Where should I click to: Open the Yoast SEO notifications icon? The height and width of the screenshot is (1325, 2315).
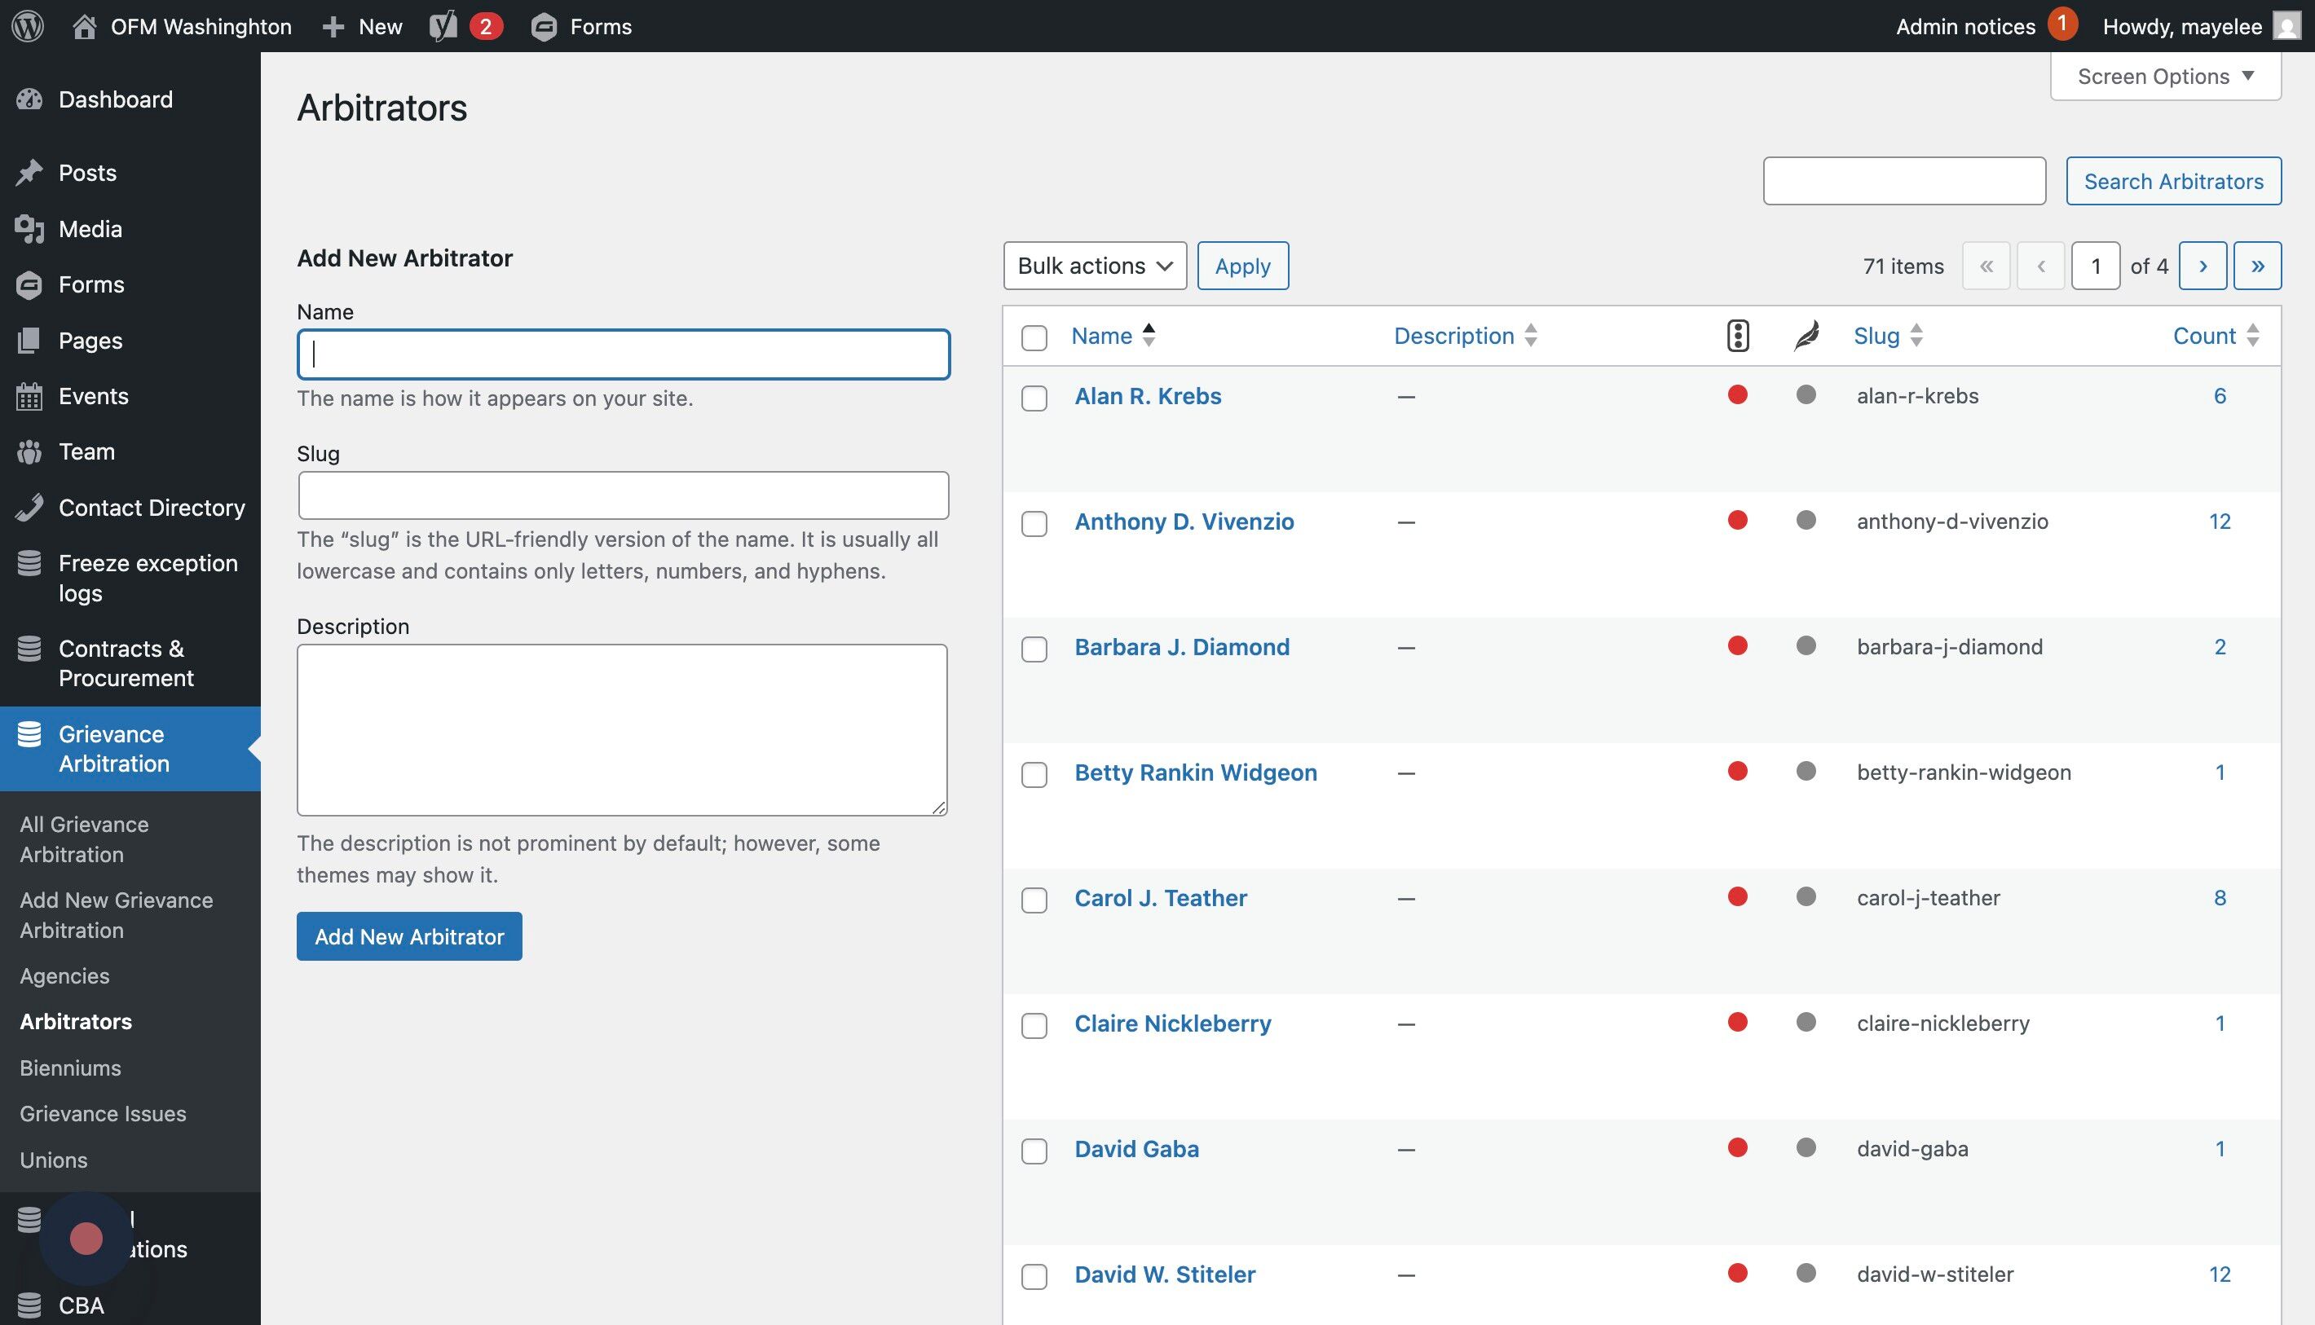click(444, 25)
